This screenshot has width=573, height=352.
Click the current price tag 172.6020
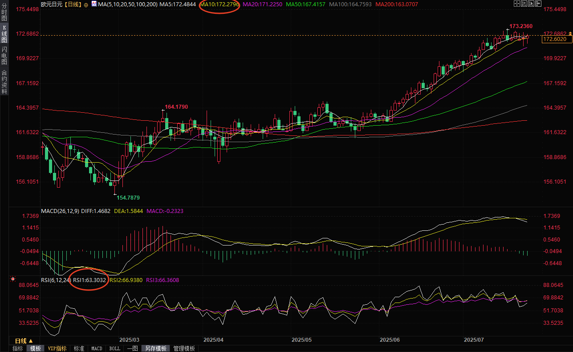pos(557,39)
